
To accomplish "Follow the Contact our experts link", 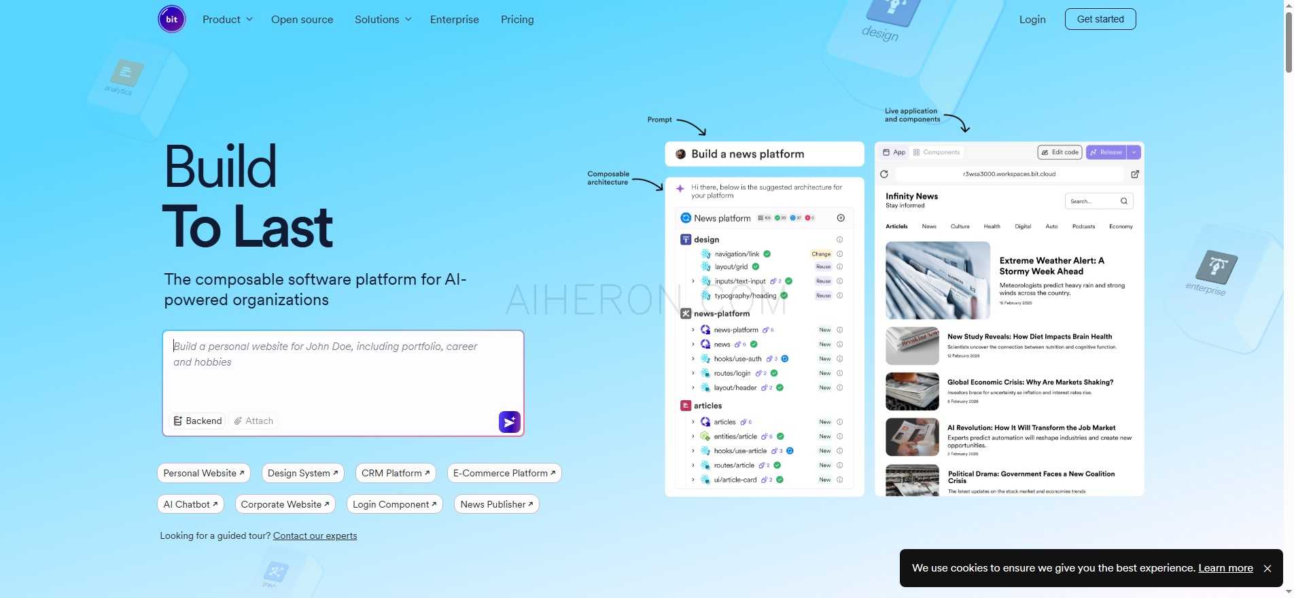I will (x=315, y=535).
